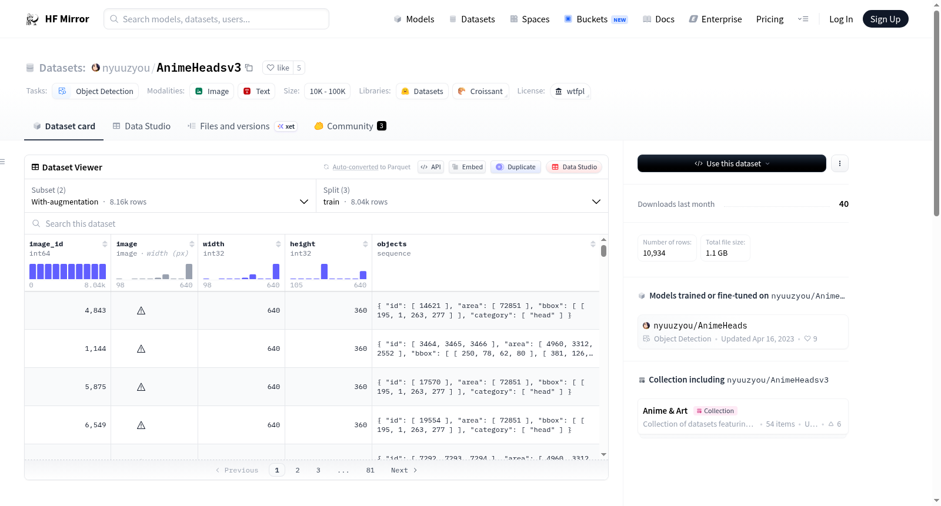The height and width of the screenshot is (506, 941).
Task: Open Enterprise in the navigation
Action: click(715, 19)
